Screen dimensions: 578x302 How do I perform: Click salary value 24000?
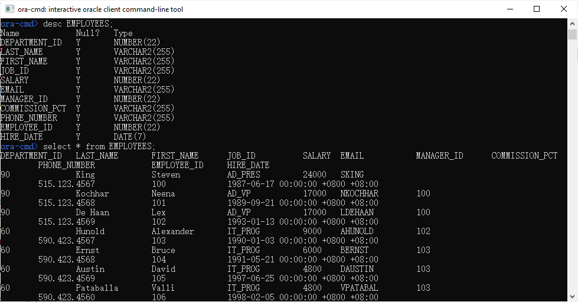pyautogui.click(x=314, y=175)
